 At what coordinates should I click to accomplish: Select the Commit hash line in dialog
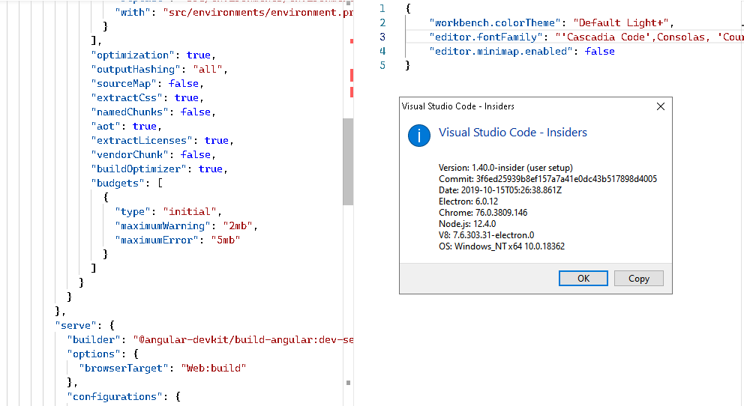[547, 179]
